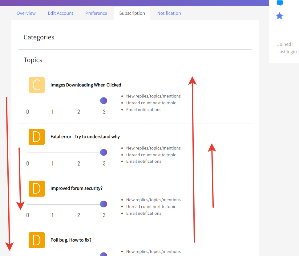Click the blue star icon in sidebar
The height and width of the screenshot is (256, 299).
[x=279, y=16]
